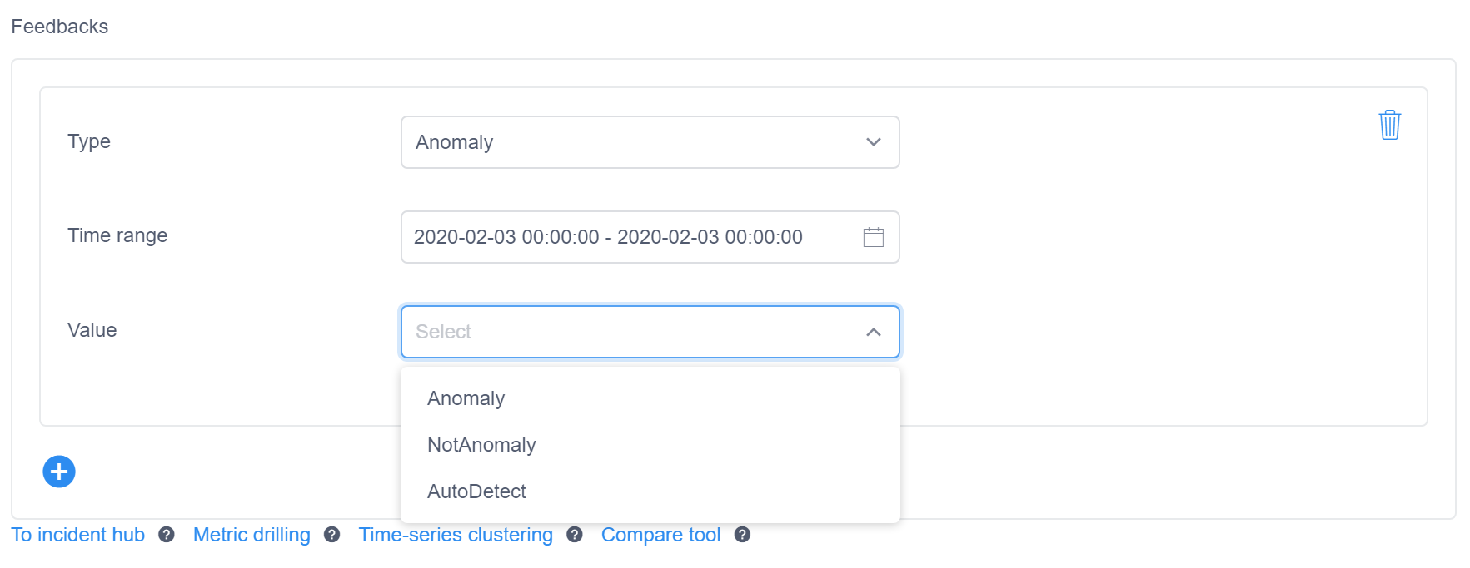Click the Type dropdown chevron arrow
The width and height of the screenshot is (1470, 568).
pos(873,142)
